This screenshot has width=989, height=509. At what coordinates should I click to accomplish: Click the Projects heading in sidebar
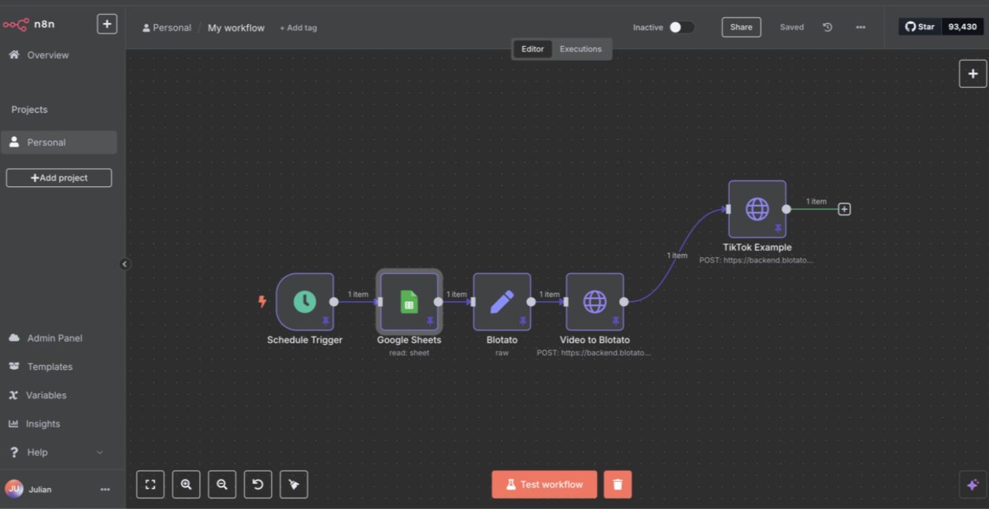coord(29,110)
